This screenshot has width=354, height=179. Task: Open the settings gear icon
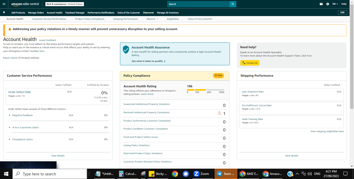[328, 4]
